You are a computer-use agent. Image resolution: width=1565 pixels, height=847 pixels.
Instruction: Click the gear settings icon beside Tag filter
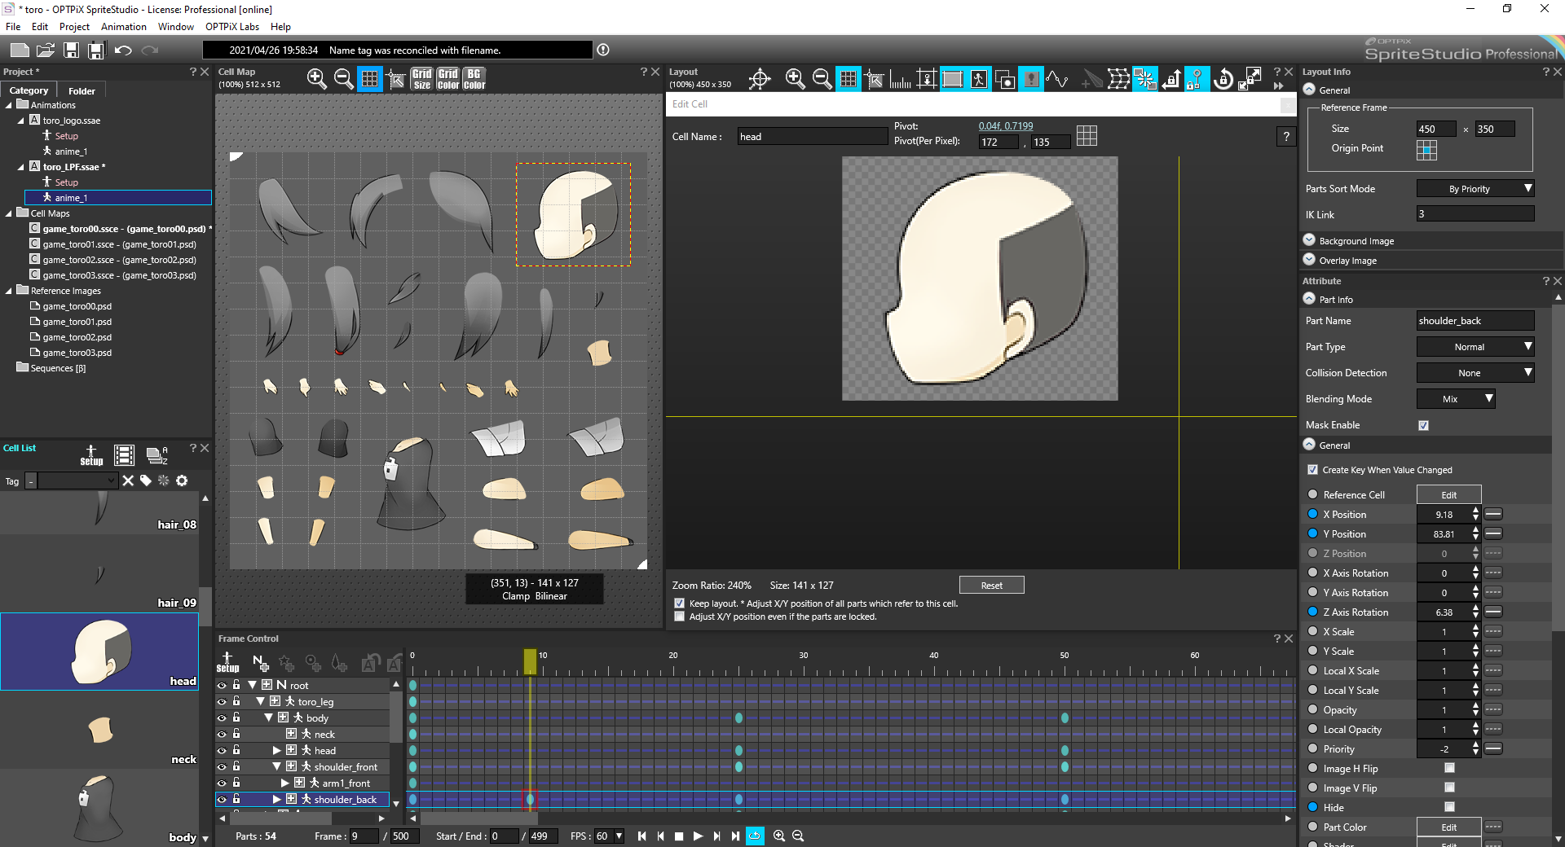[182, 481]
